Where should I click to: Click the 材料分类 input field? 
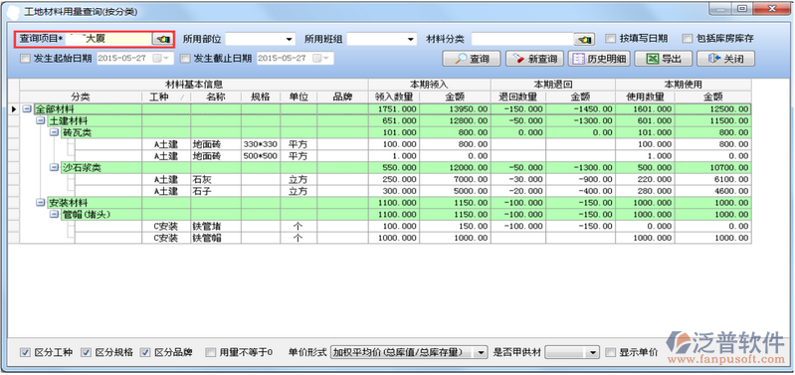pos(522,39)
